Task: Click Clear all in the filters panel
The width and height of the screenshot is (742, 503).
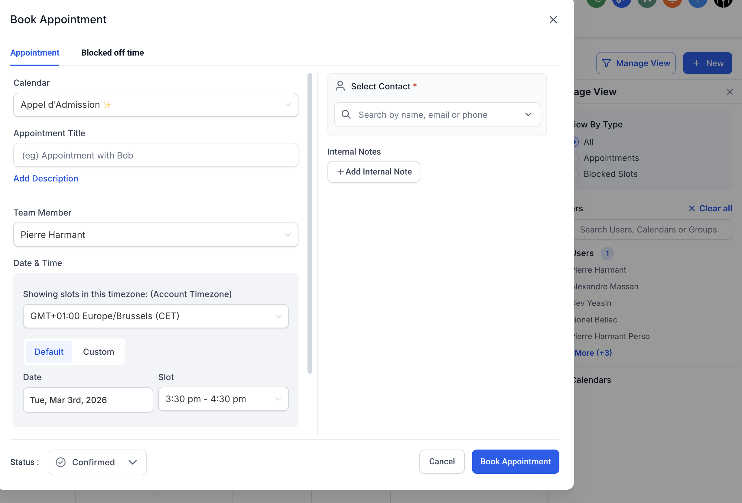Action: coord(710,208)
